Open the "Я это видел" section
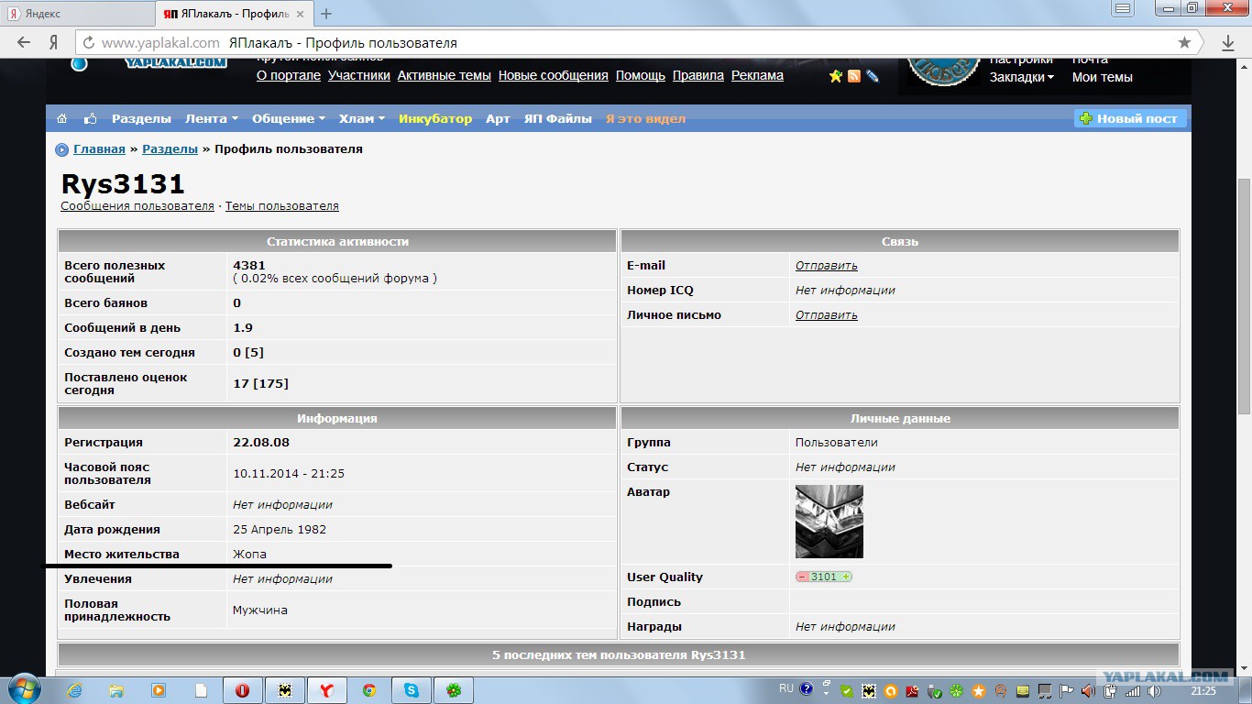The width and height of the screenshot is (1252, 704). click(645, 118)
